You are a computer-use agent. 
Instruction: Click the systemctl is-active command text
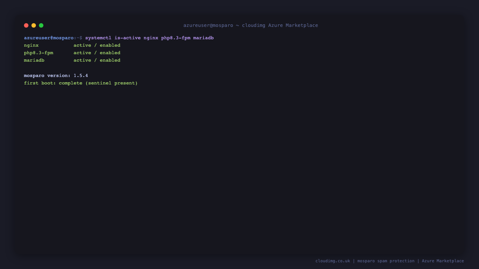click(149, 38)
